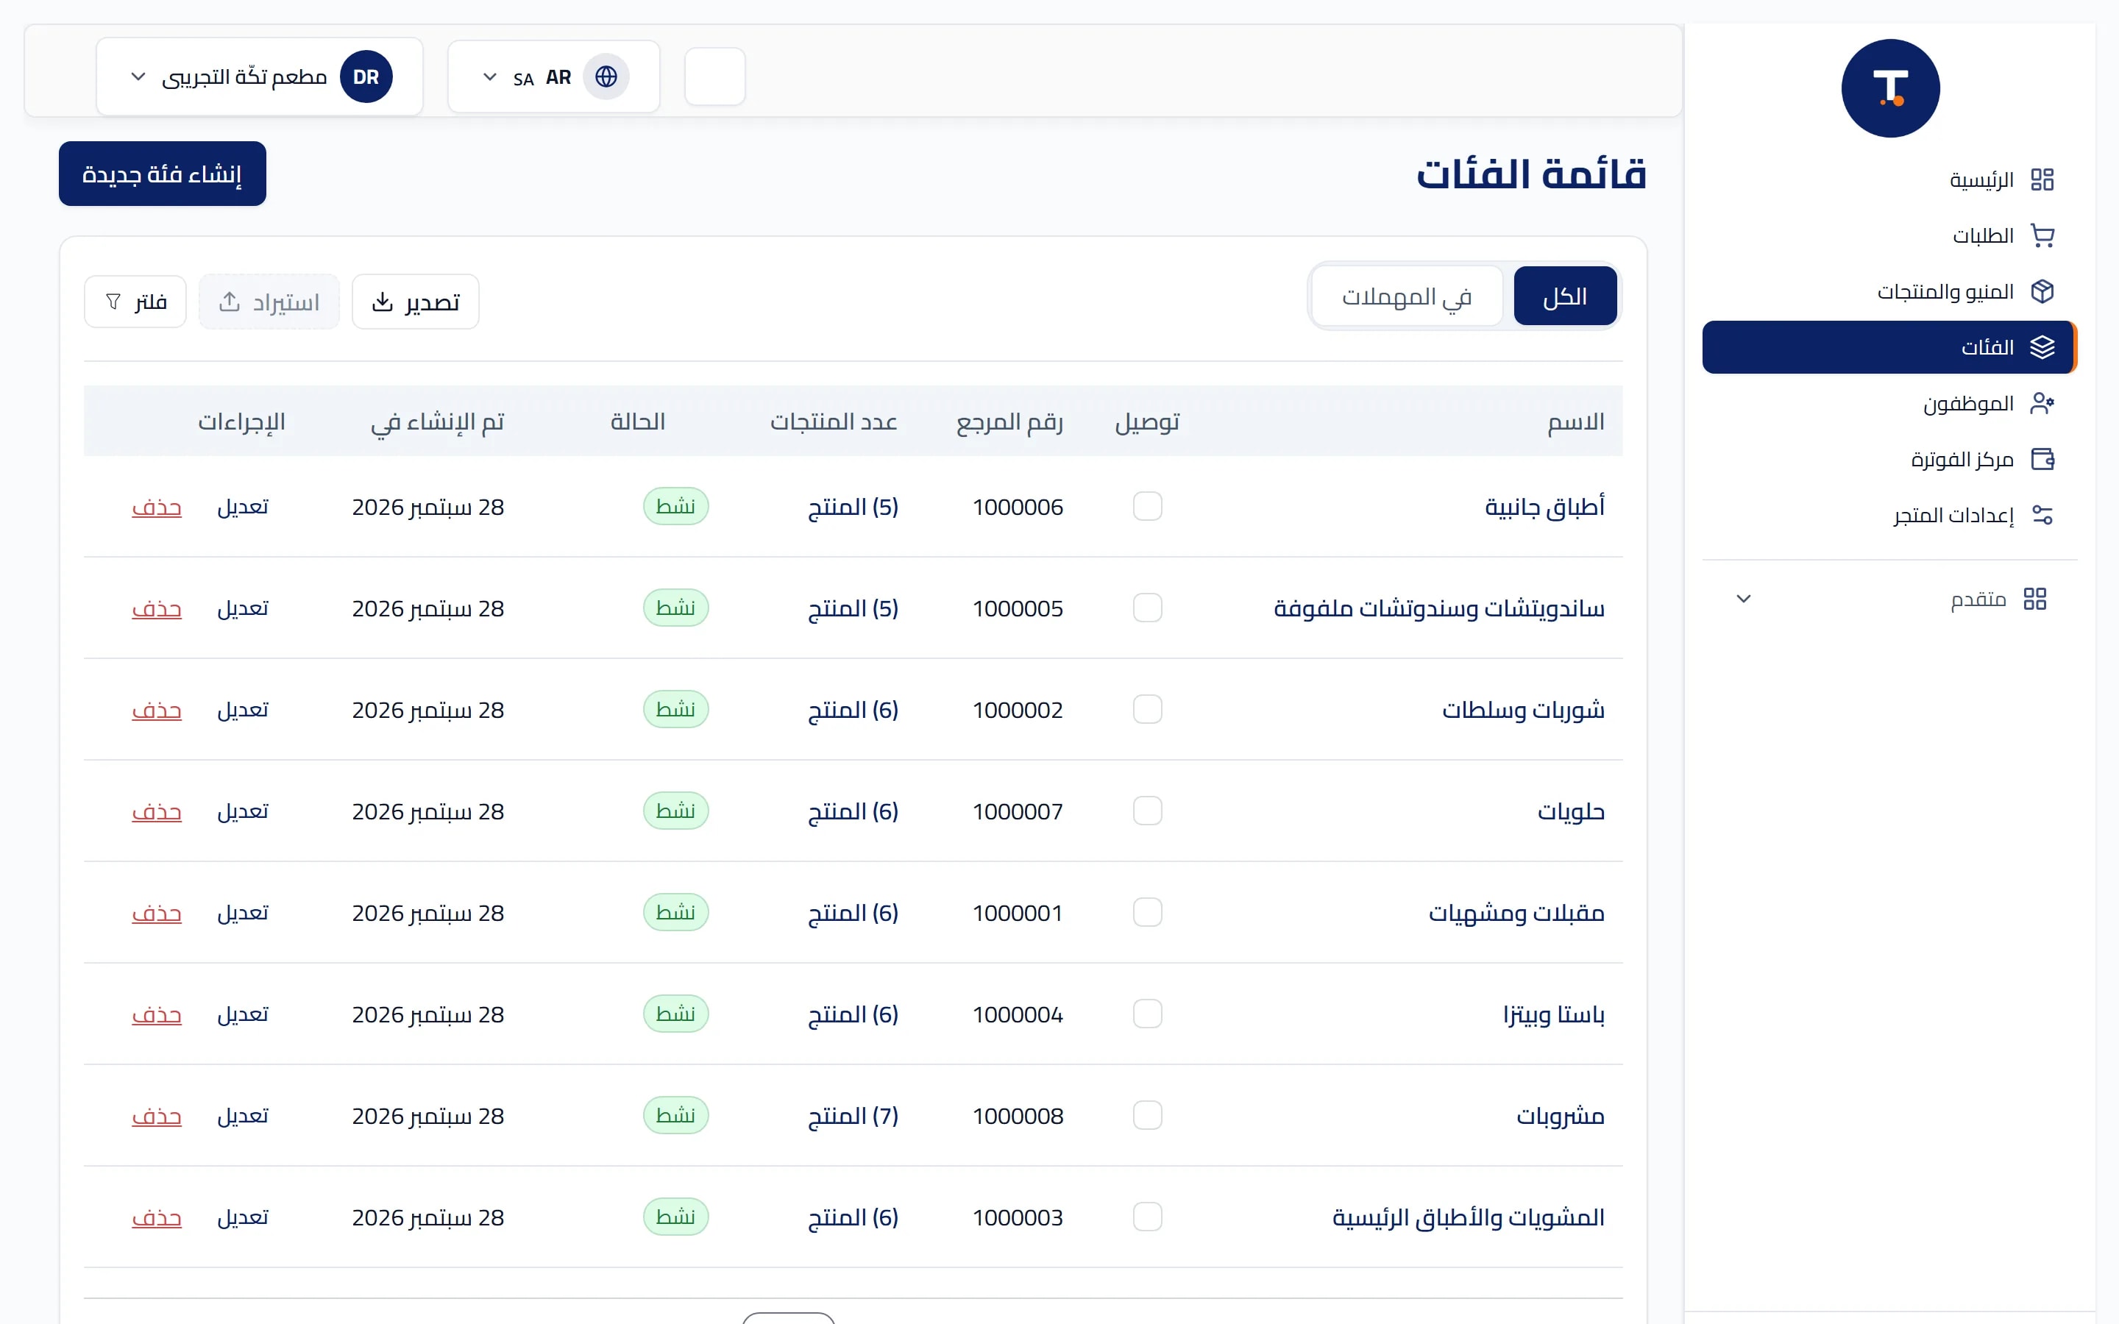The width and height of the screenshot is (2119, 1324).
Task: Click the الحالة column header
Action: coord(637,422)
